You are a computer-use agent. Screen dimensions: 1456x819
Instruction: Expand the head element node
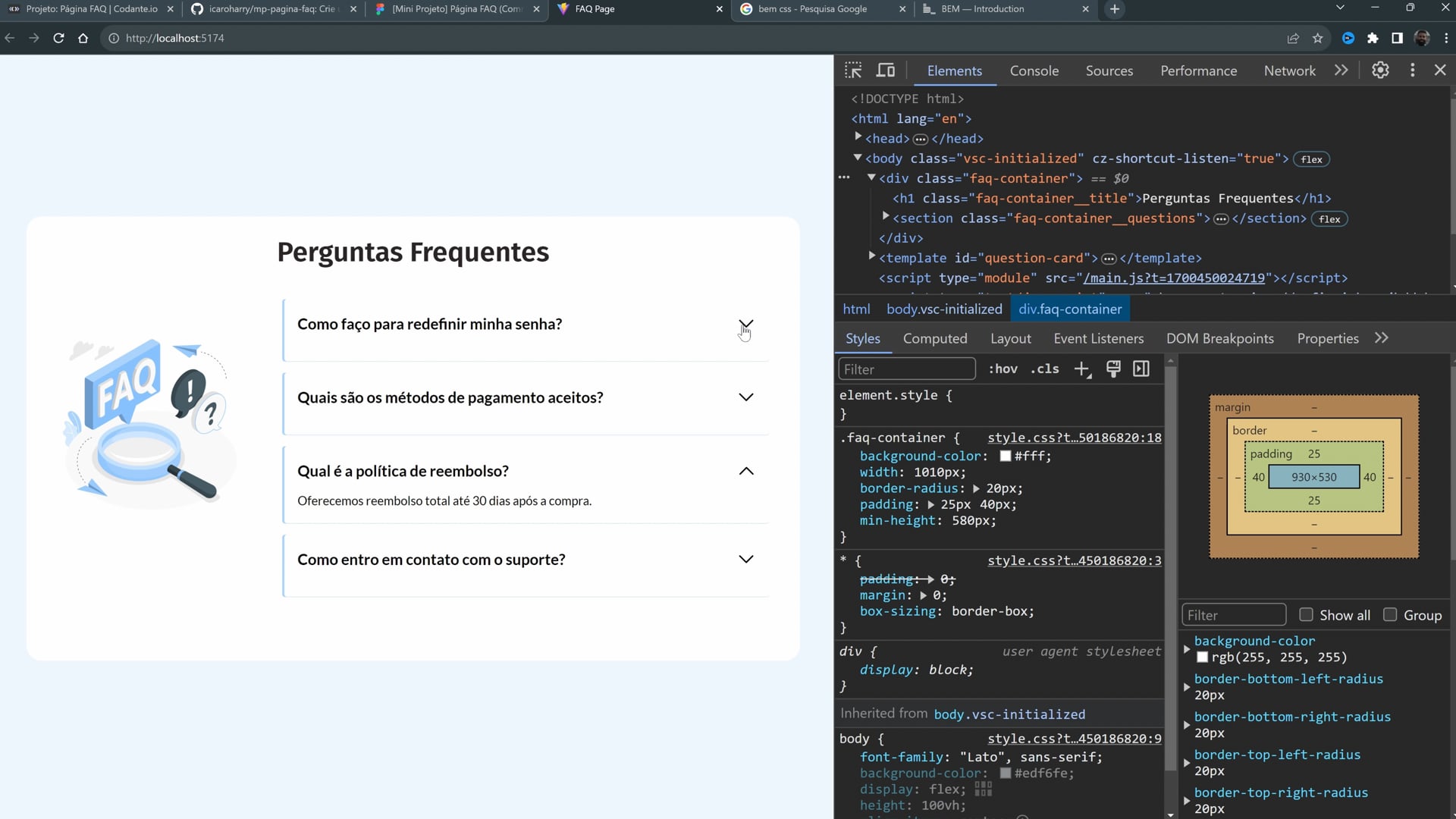(858, 137)
